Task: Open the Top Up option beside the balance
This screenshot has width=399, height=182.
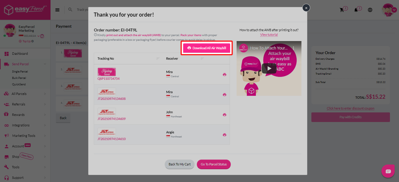Action: 26,41
